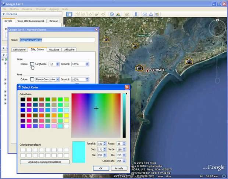Screen dimensions: 228x179
Task: Click the brightness value slider bar
Action: [x=124, y=115]
